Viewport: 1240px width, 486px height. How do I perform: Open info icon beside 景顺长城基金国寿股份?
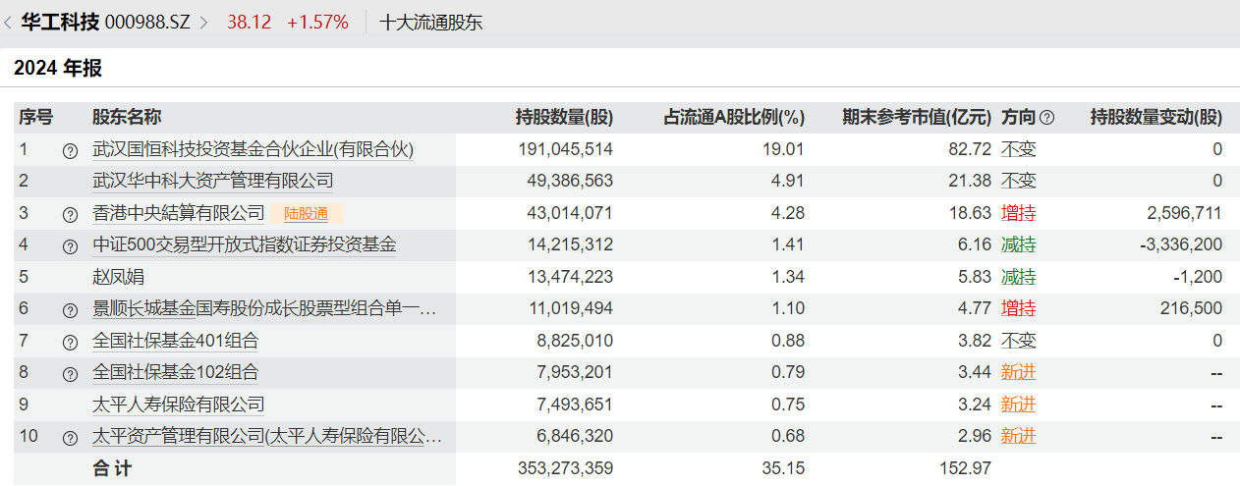(x=70, y=310)
